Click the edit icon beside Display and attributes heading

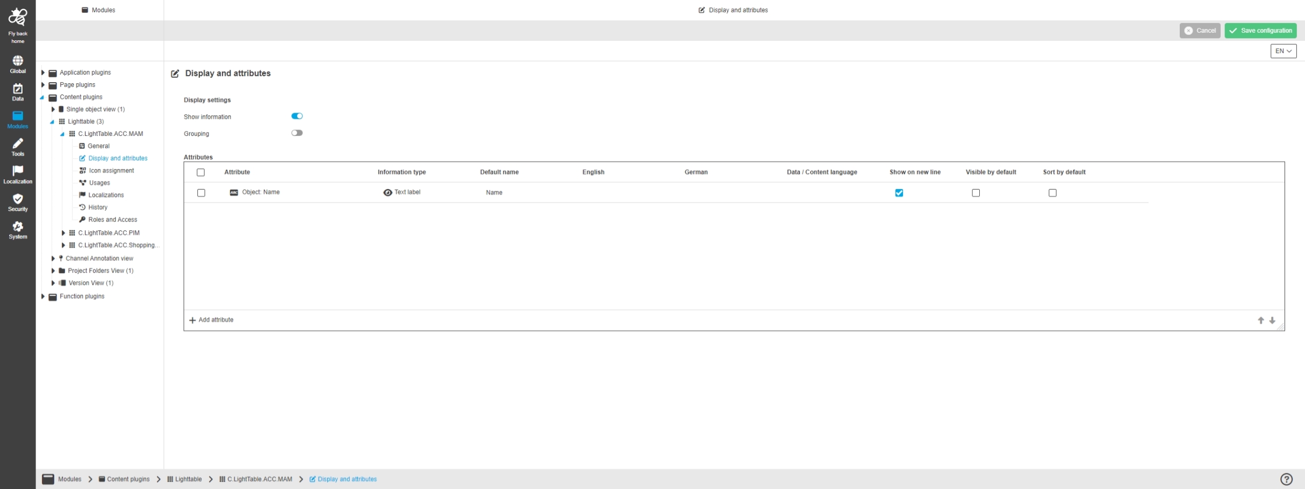click(175, 74)
